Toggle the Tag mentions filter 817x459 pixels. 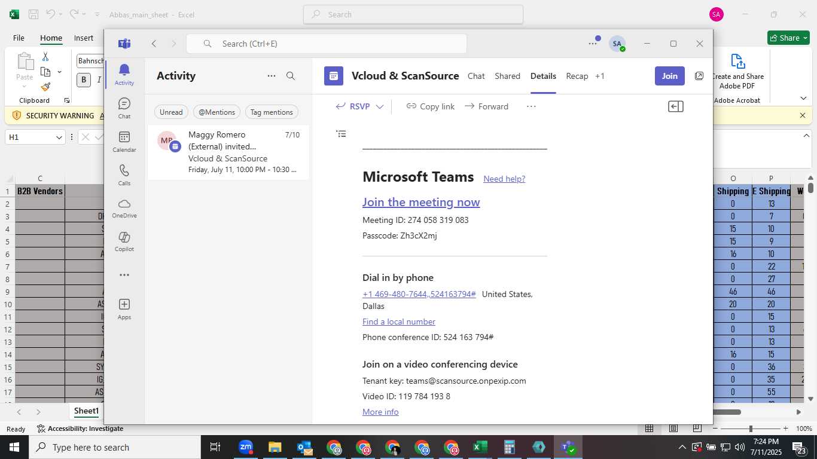pos(272,112)
